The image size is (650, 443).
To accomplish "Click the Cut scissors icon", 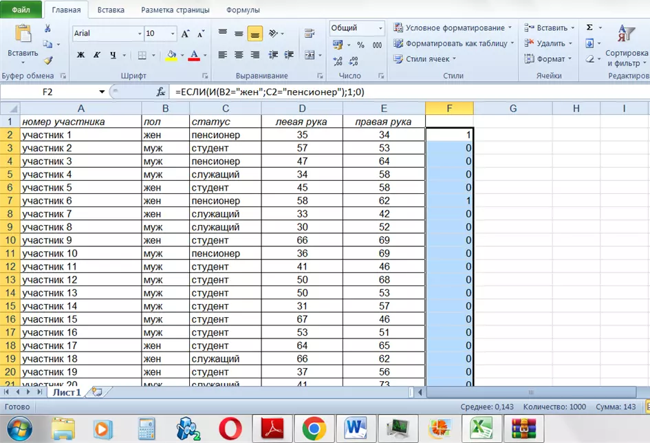I will 47,28.
